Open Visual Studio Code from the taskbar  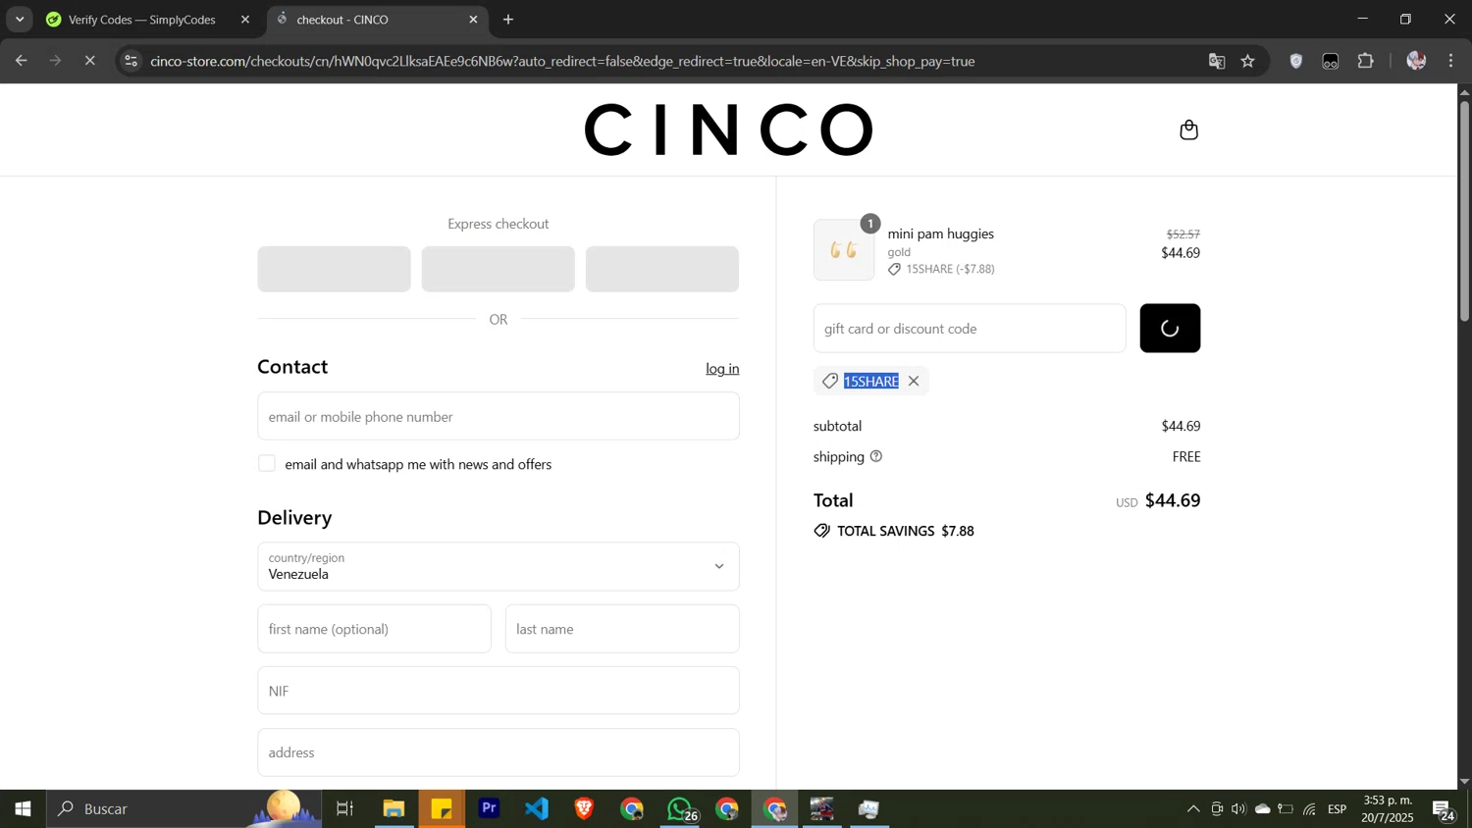pyautogui.click(x=537, y=809)
